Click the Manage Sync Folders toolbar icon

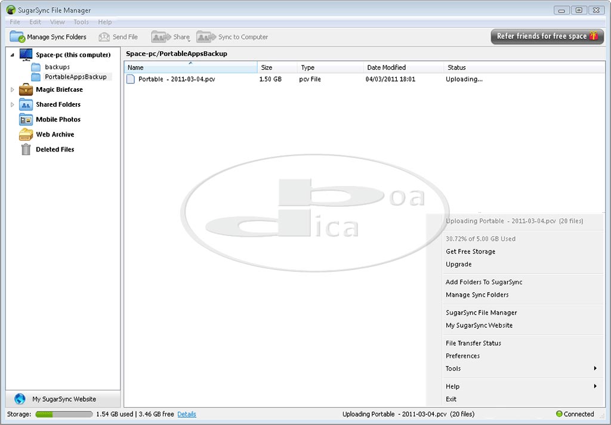tap(17, 36)
